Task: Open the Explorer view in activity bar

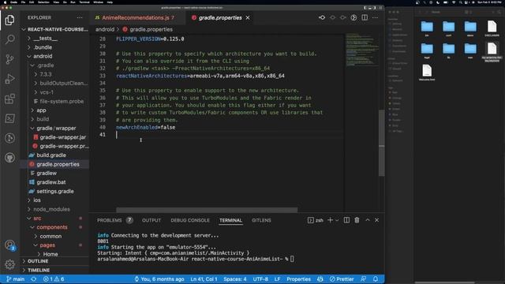Action: [9, 21]
